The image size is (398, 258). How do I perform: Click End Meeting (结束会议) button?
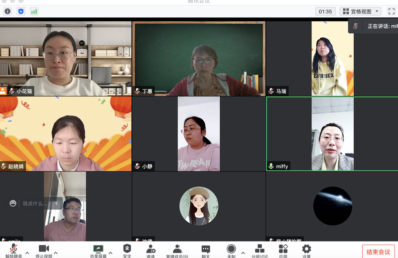point(378,251)
